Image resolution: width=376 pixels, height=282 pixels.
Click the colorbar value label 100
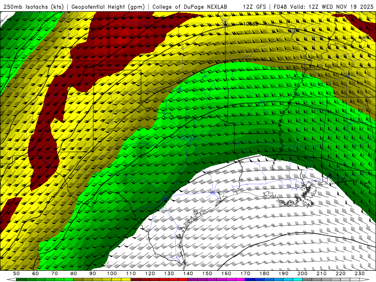(x=112, y=274)
